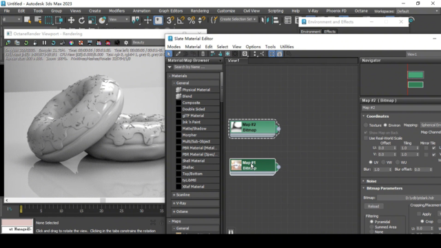
Task: Click the Physical Material icon in browser
Action: pyautogui.click(x=178, y=90)
